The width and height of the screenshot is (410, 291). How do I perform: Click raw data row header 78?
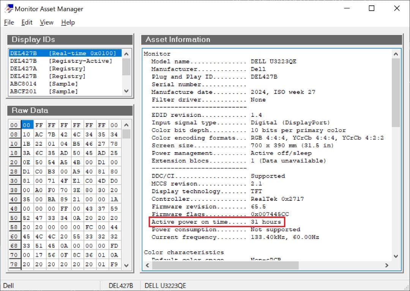pos(14,264)
